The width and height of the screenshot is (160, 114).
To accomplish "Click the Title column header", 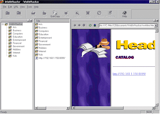I will [52, 21].
